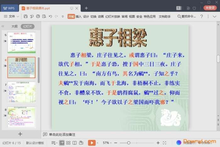Click the export-to-PDF icon beside Save
Screen dimensions: 220x147
pyautogui.click(x=32, y=17)
